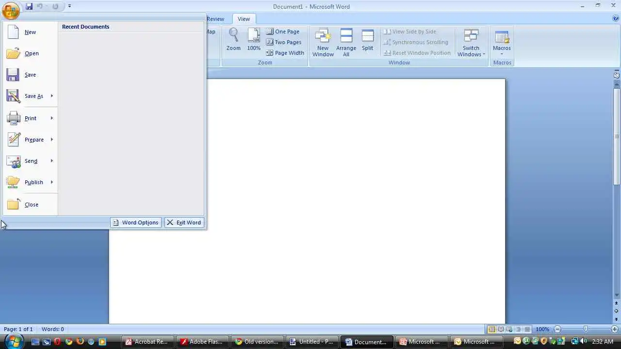Screen dimensions: 621x349
Task: Click the 100% zoom level in status bar
Action: [x=542, y=329]
